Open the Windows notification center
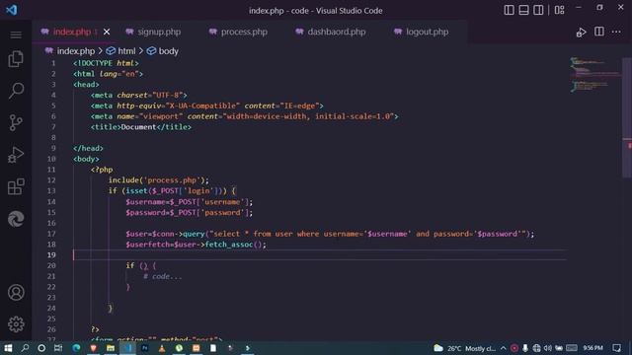This screenshot has height=355, width=632. 616,348
